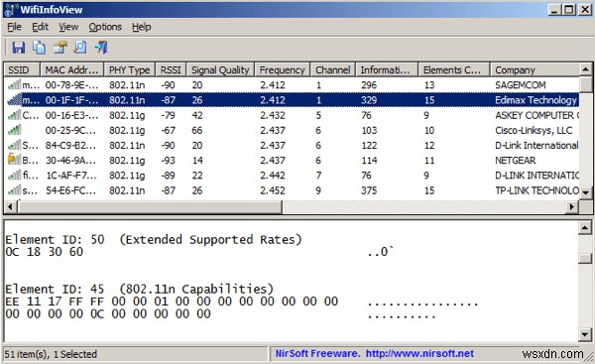Screen dimensions: 595x364
Task: Click Element ID: 50 Extended Supported Rates line
Action: (x=154, y=239)
